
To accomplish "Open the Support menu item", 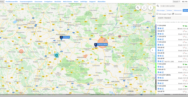I will (x=92, y=1).
